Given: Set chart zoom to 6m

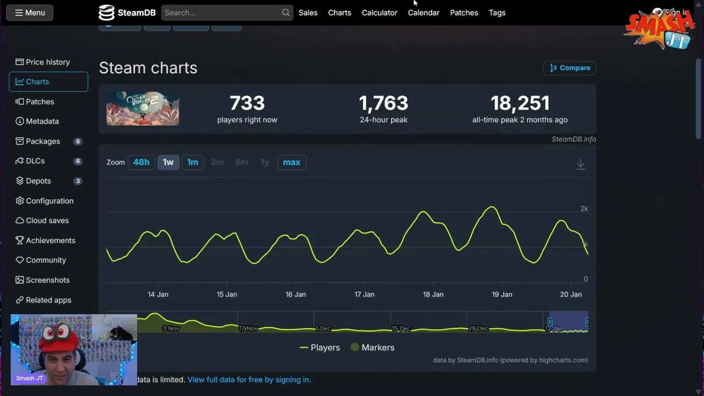Looking at the screenshot, I should click(x=242, y=162).
